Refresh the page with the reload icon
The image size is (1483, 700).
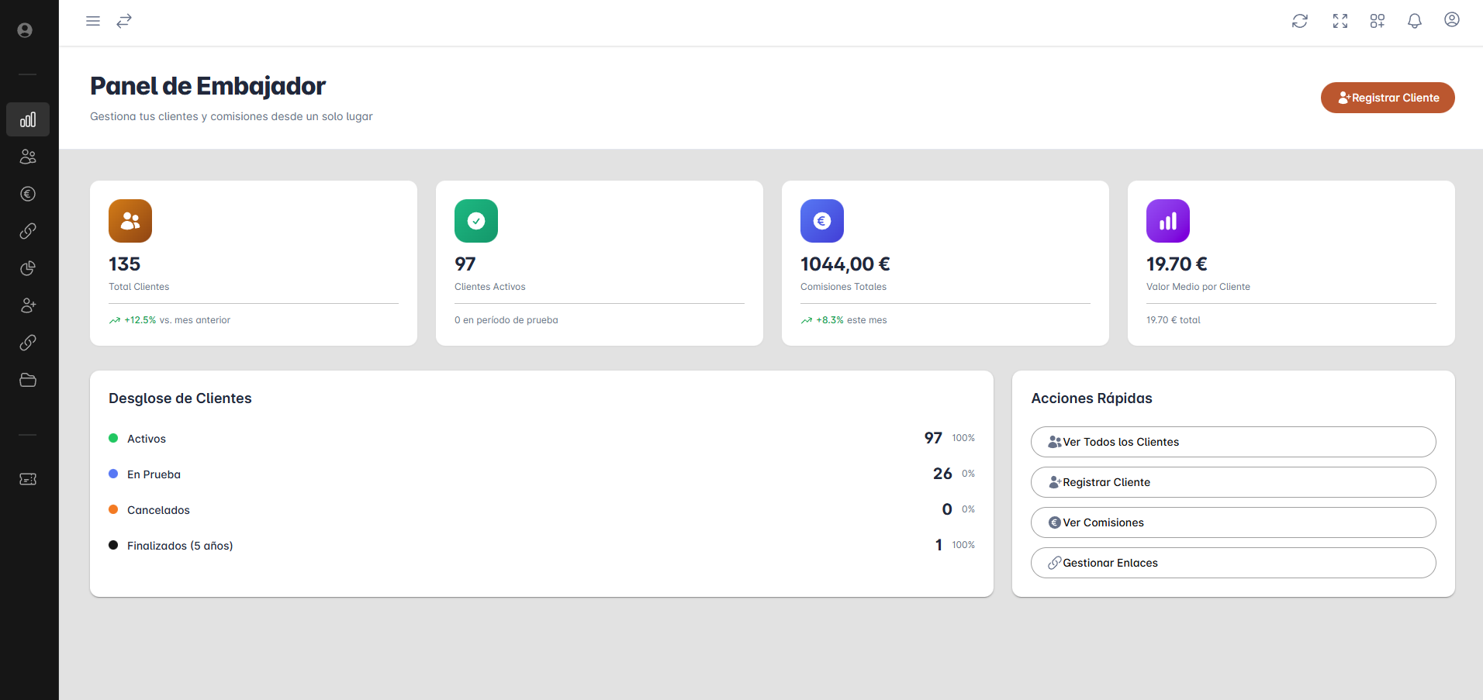(1300, 21)
